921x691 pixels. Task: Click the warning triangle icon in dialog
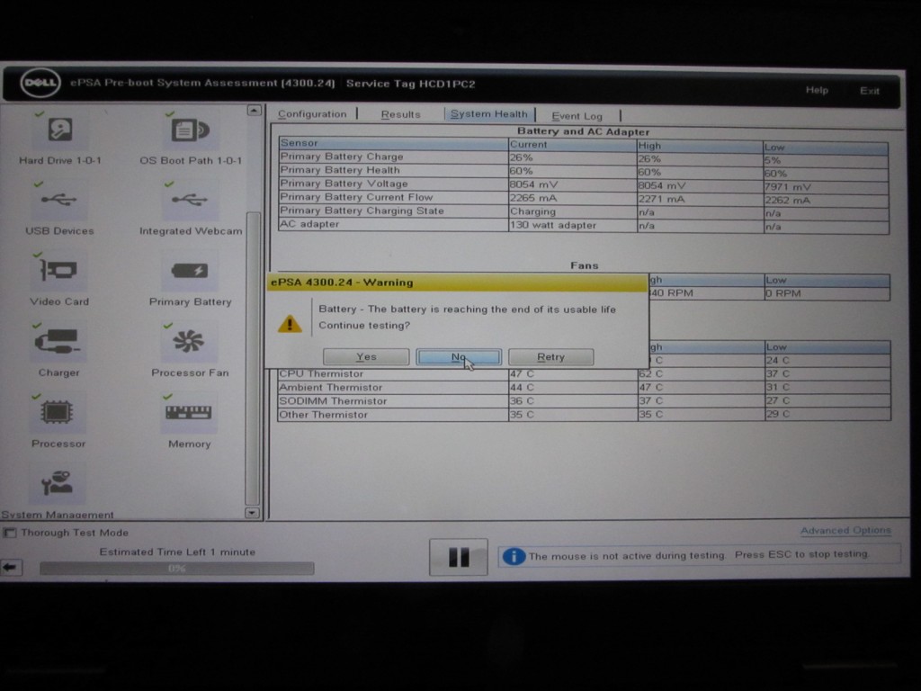pos(290,324)
